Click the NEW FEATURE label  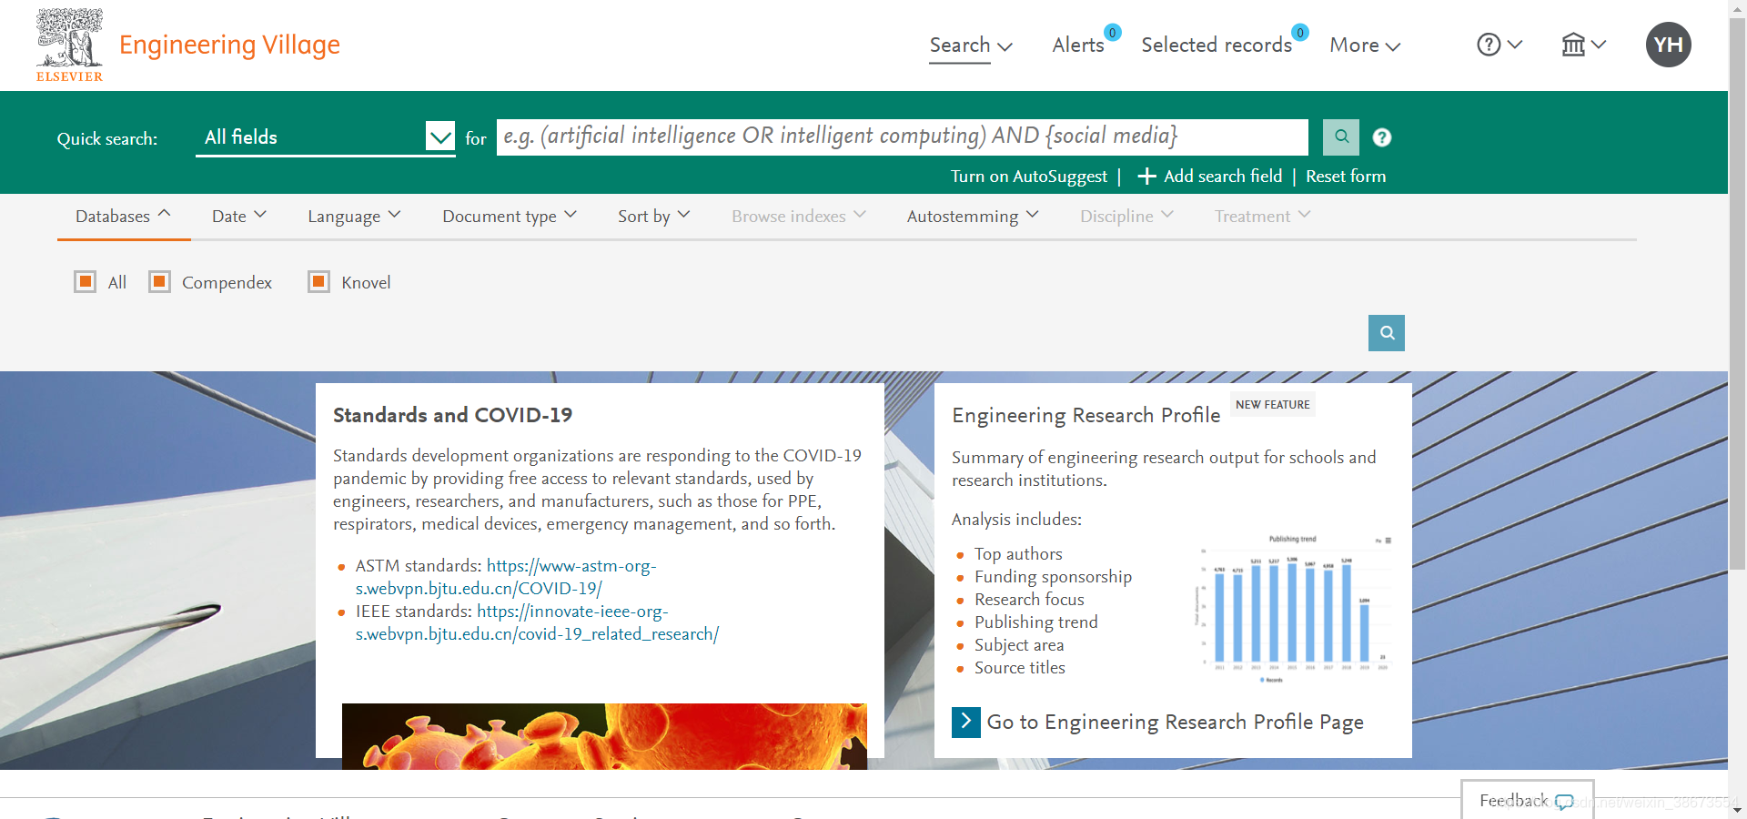(1273, 405)
